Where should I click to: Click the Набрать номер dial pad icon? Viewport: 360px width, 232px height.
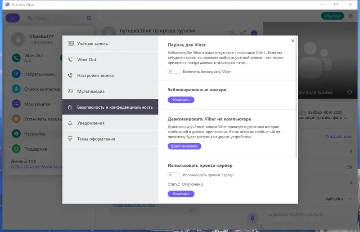coord(16,74)
